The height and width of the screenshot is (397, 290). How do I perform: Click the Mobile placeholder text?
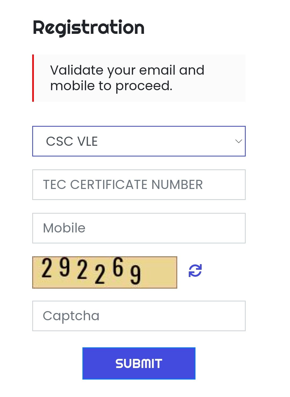(x=64, y=228)
